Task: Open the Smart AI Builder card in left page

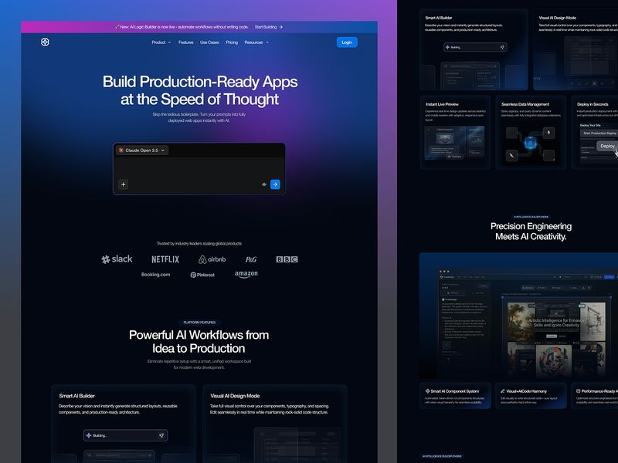Action: [x=124, y=423]
